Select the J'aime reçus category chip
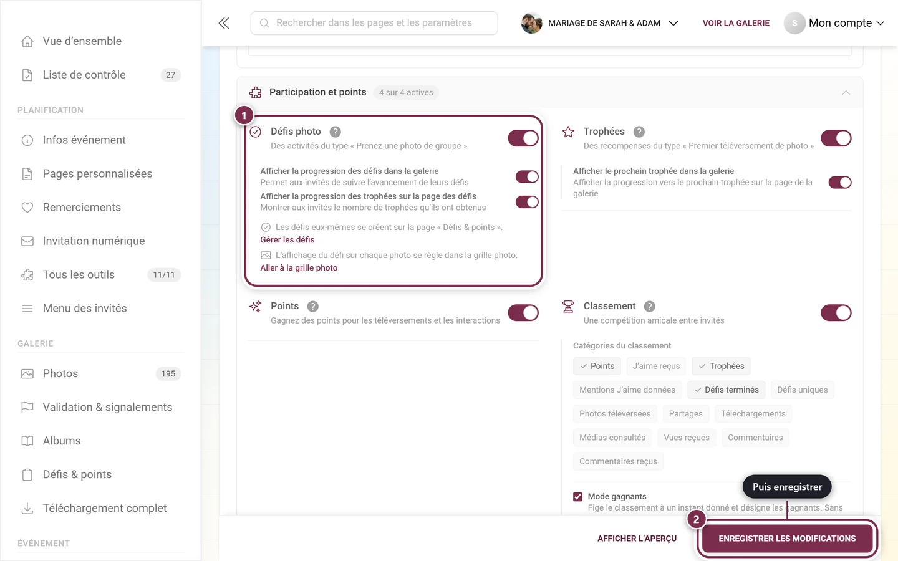This screenshot has width=898, height=561. [656, 366]
